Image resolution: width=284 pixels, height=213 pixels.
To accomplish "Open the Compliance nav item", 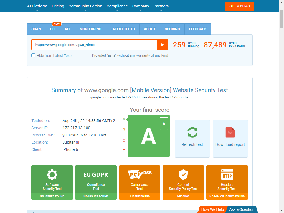I will [117, 6].
